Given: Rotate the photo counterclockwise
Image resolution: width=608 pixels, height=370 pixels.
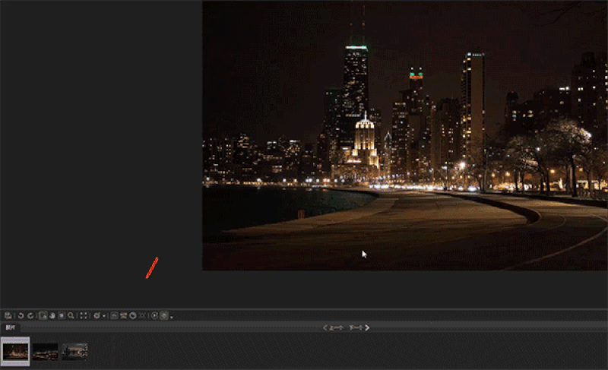Looking at the screenshot, I should [21, 315].
